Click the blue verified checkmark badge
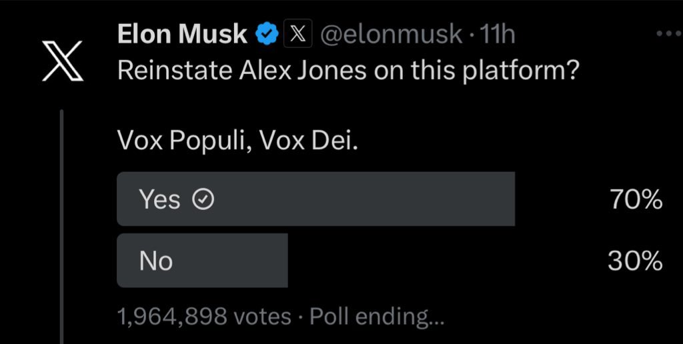683x344 pixels. 267,34
